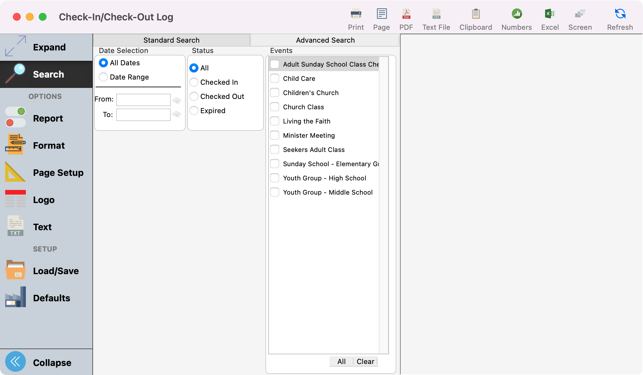
Task: Select the Standard Search tab
Action: [x=171, y=40]
